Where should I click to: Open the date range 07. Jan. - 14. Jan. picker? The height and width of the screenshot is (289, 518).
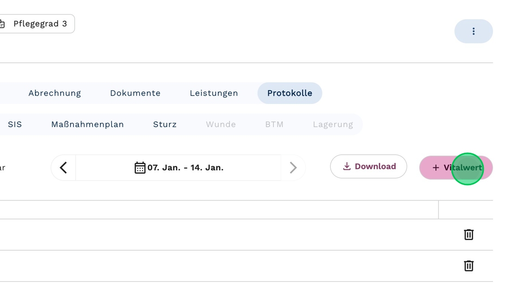point(179,168)
